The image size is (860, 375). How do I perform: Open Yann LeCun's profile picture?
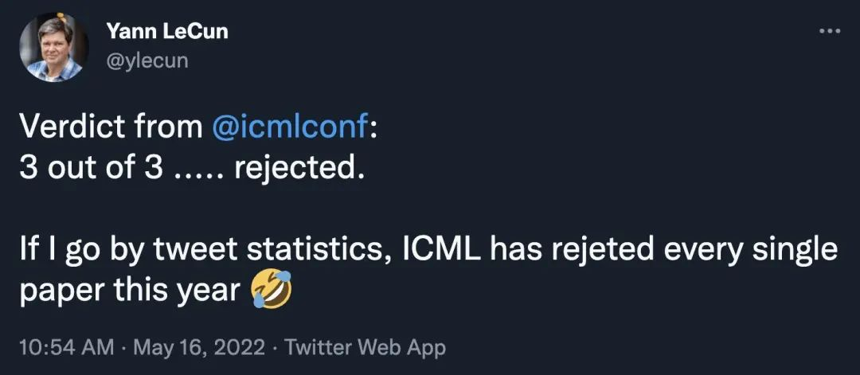point(53,48)
